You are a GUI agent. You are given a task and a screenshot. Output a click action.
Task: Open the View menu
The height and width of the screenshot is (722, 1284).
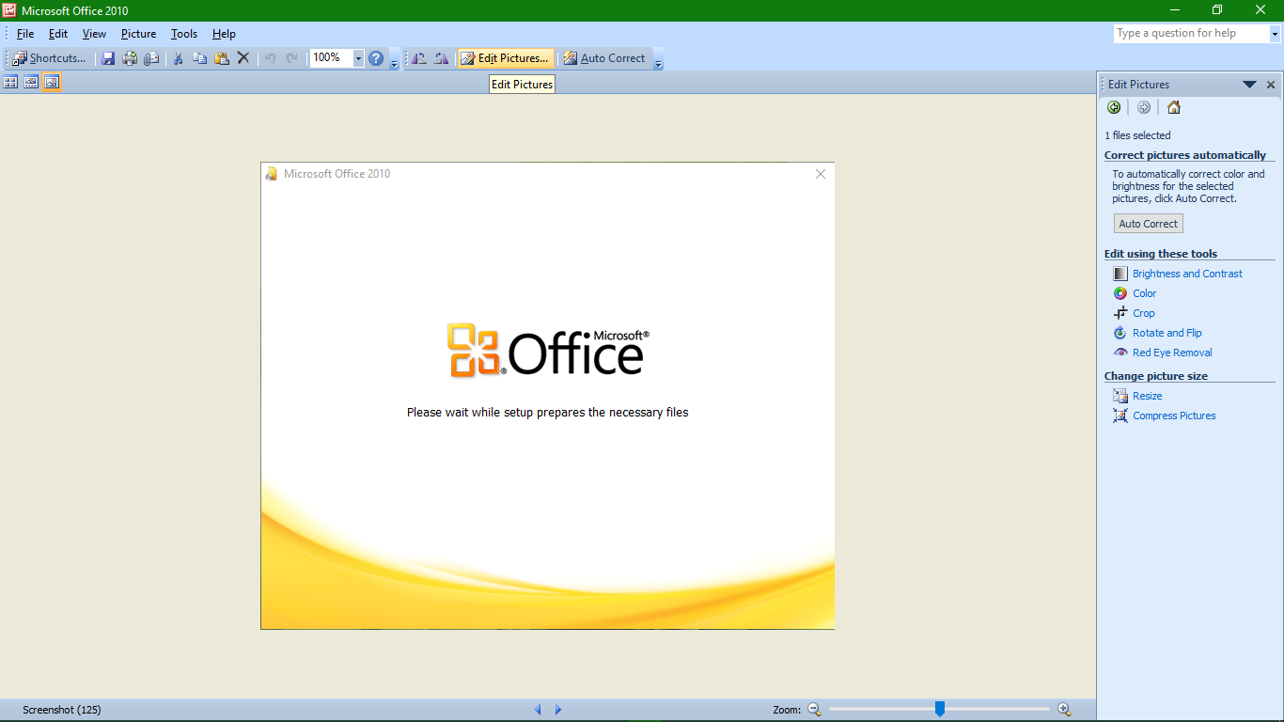(x=94, y=34)
